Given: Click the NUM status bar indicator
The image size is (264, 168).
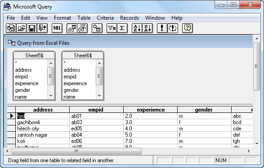Looking at the screenshot, I should 221,160.
